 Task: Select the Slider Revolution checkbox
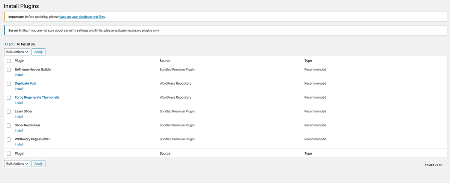click(9, 125)
